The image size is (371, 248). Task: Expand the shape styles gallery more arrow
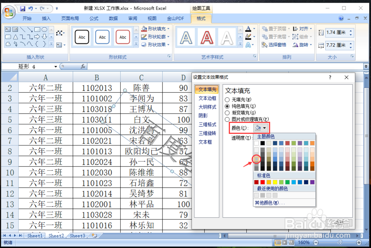click(x=136, y=44)
